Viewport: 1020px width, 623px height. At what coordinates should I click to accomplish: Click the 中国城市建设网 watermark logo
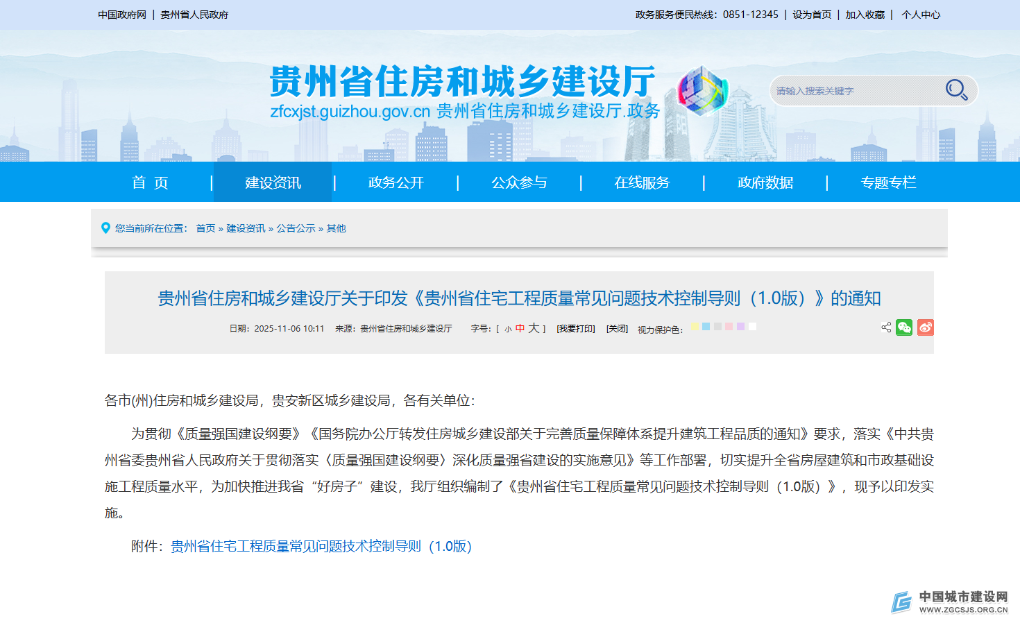[x=950, y=601]
